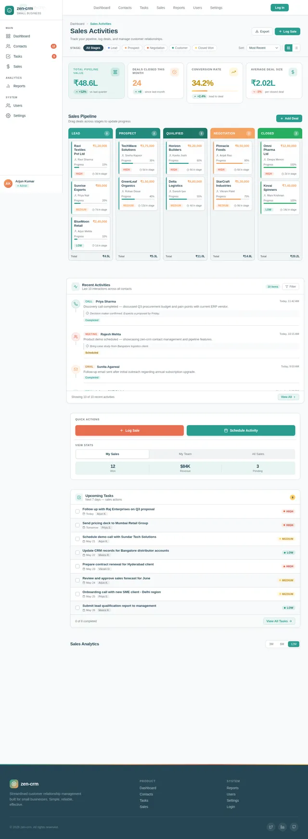Viewport: 308px width, 839px height.
Task: Click the meeting icon for Rajesh Mehta
Action: pyautogui.click(x=76, y=337)
